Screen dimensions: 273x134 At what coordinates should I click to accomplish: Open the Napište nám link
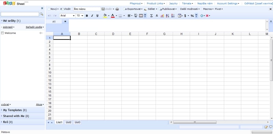(x=205, y=3)
